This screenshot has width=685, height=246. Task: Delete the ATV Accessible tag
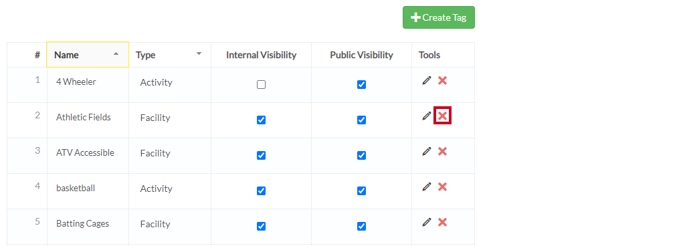(442, 151)
